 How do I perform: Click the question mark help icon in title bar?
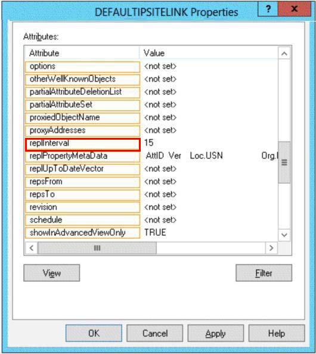click(268, 9)
